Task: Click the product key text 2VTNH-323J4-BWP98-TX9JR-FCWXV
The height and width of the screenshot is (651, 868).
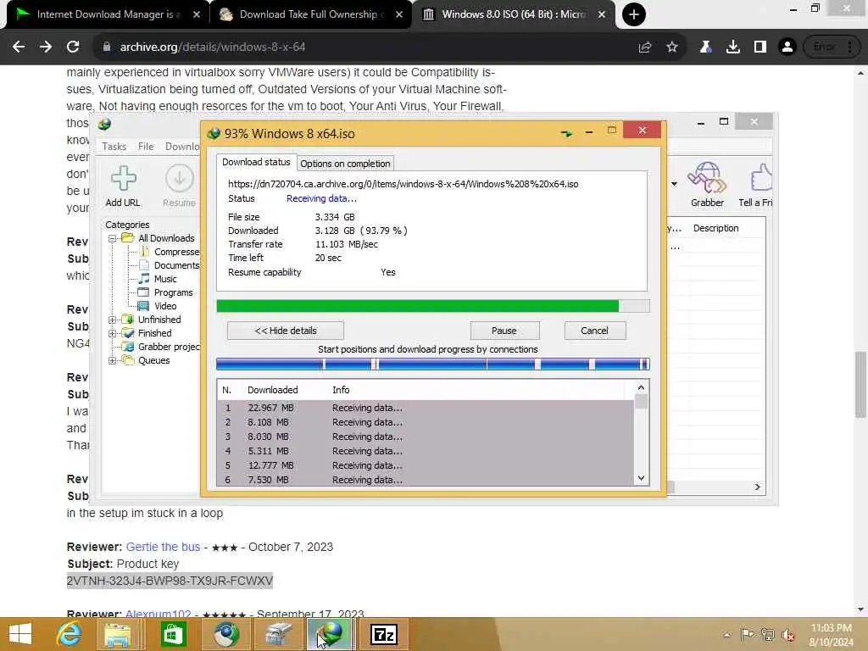Action: (x=170, y=581)
